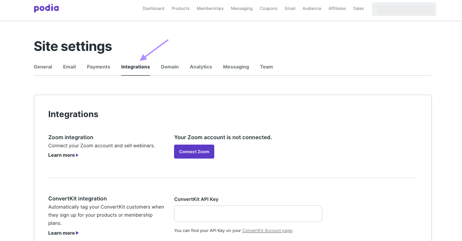Click the ConvertKit integration heading
This screenshot has height=241, width=462.
pyautogui.click(x=77, y=199)
